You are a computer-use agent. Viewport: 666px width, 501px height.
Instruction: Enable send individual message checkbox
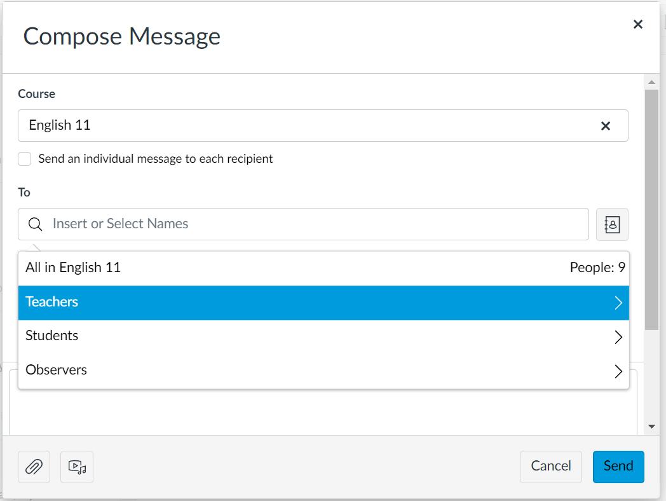25,159
